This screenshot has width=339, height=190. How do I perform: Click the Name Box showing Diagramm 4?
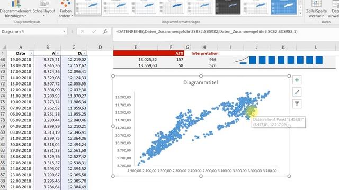point(31,32)
